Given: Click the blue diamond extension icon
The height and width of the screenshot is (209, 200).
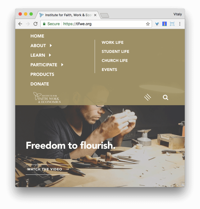Looking at the screenshot, I should [157, 24].
